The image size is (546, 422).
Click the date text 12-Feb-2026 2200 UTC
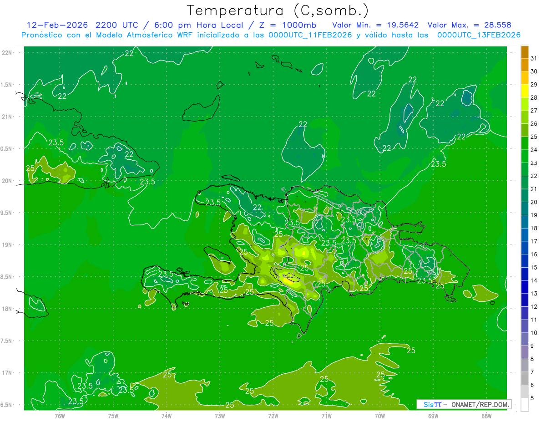[x=83, y=25]
